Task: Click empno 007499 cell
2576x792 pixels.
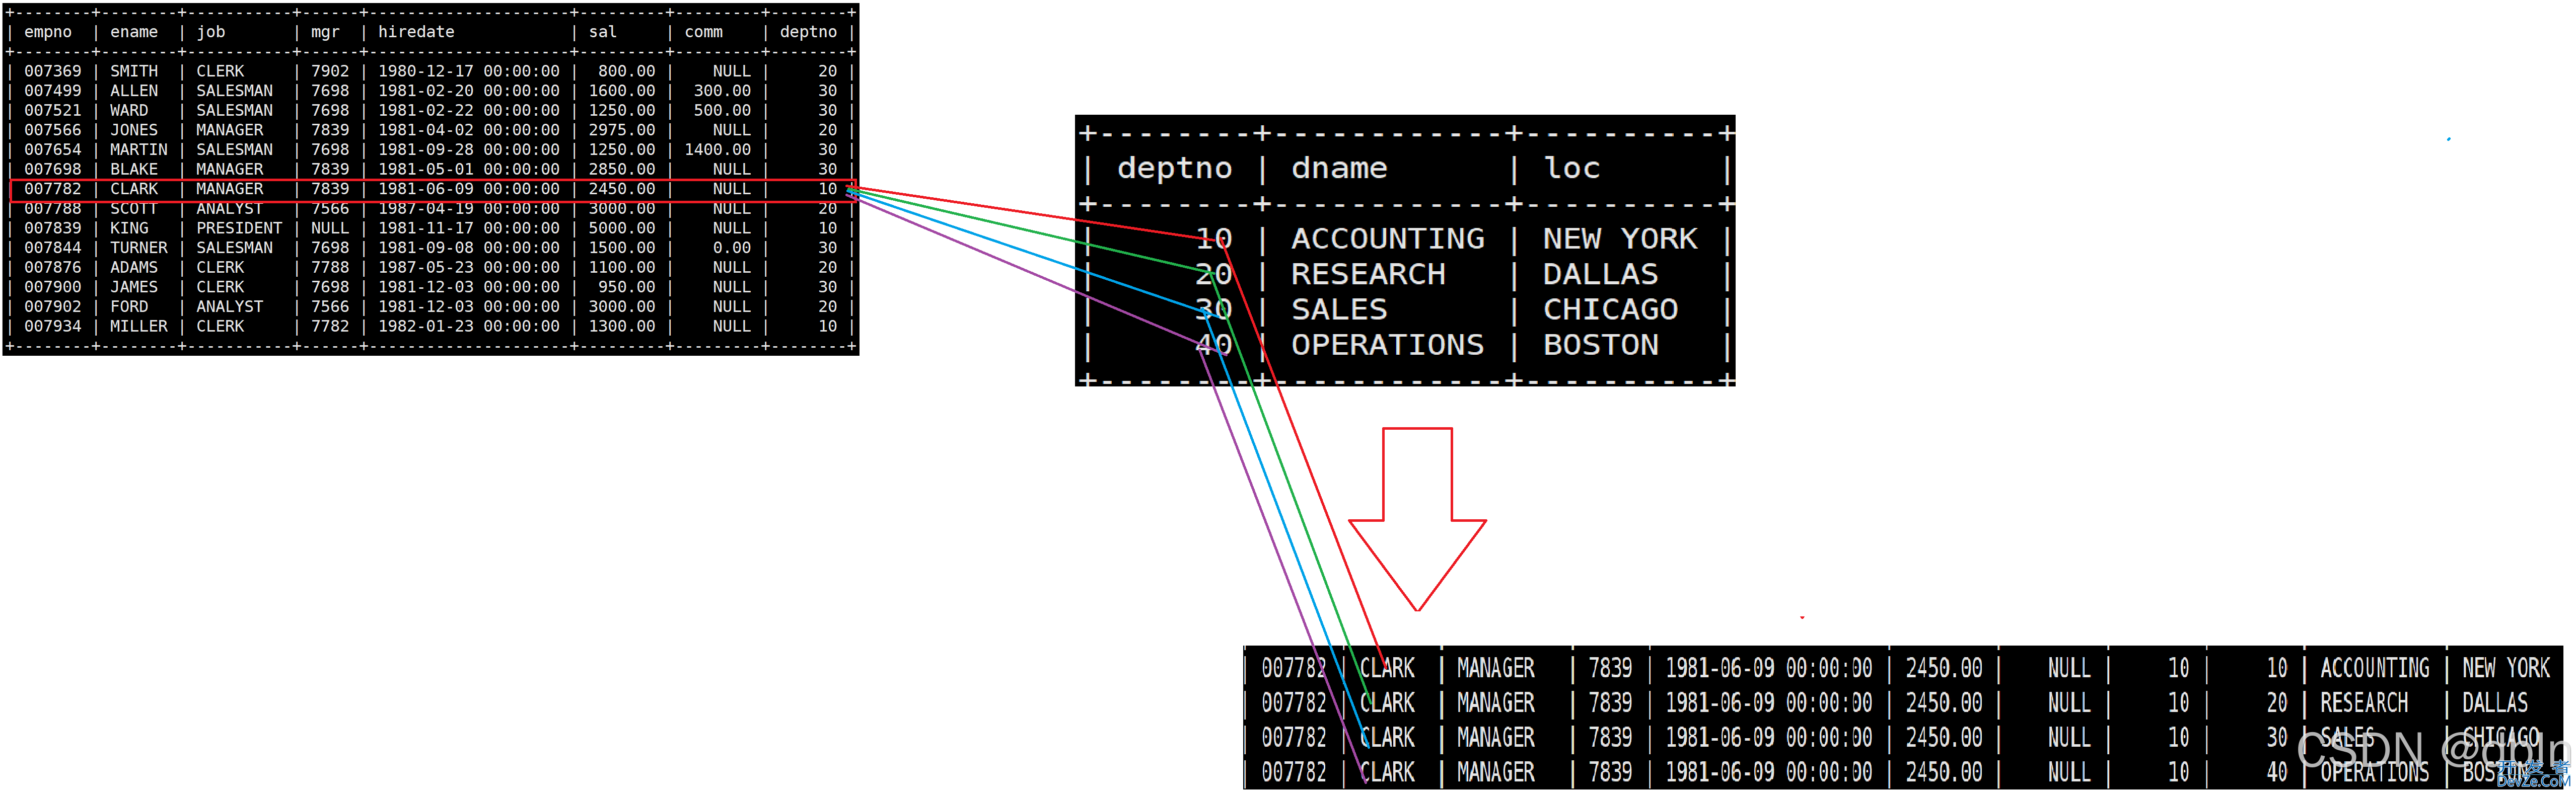Action: tap(53, 91)
